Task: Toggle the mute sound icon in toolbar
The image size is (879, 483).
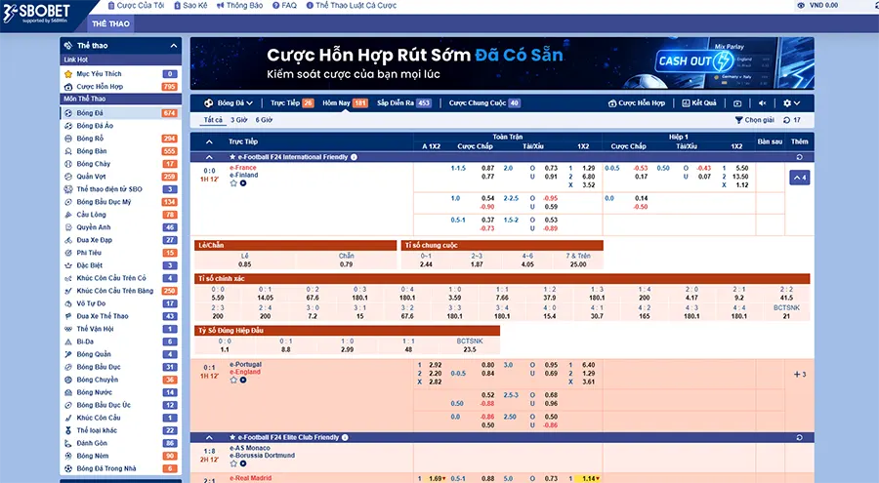Action: pos(763,103)
